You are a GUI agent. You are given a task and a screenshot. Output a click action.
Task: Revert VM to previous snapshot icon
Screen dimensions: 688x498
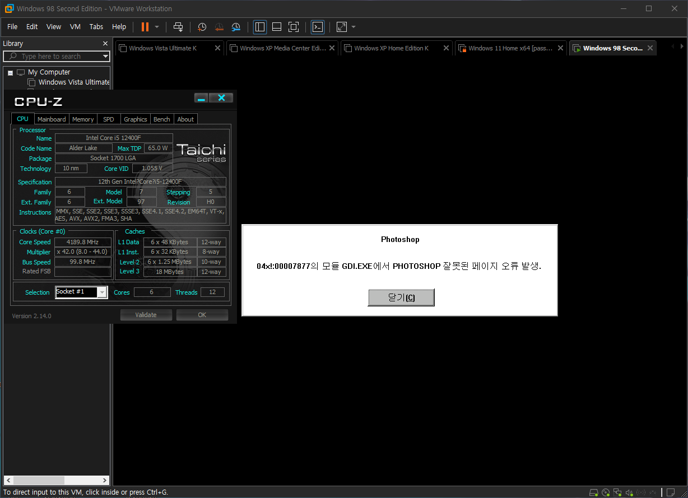pos(219,27)
